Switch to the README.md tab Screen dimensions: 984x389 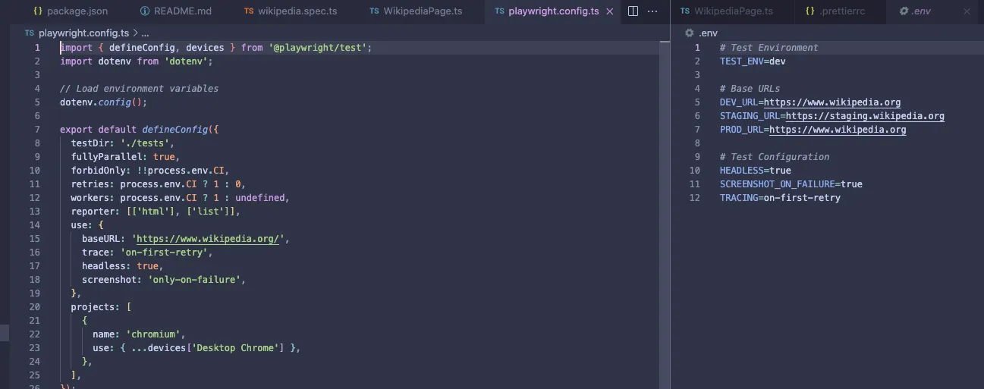coord(176,11)
